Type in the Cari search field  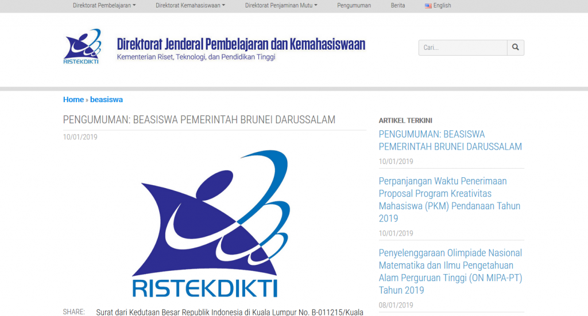click(462, 48)
